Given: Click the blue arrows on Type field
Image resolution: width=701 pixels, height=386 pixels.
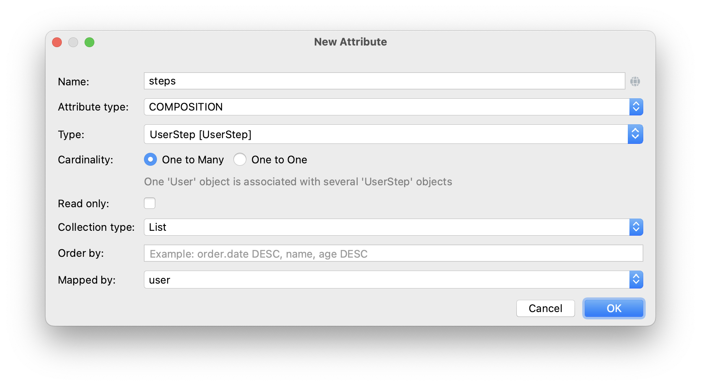Looking at the screenshot, I should (635, 134).
